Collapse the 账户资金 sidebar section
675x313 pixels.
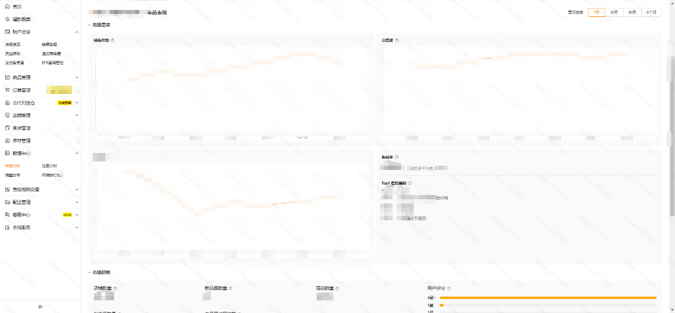(x=77, y=32)
